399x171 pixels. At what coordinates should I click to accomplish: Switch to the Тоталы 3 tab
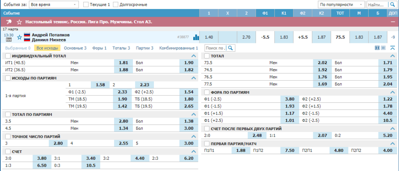coord(121,48)
